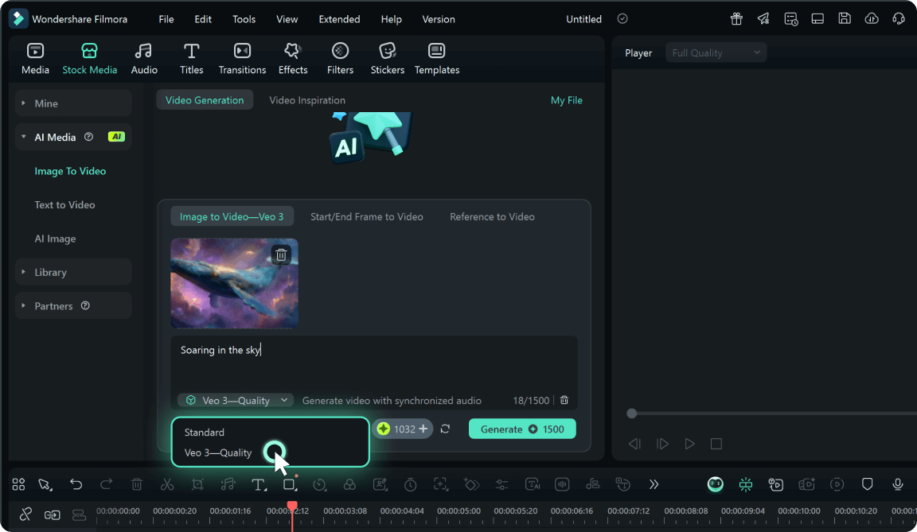The image size is (917, 532).
Task: Open the Media panel
Action: click(35, 58)
